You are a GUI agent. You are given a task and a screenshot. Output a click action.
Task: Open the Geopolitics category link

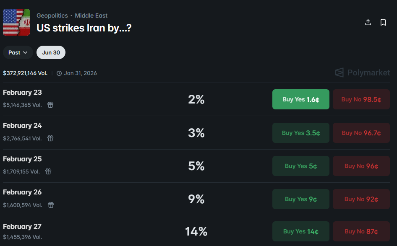(x=52, y=16)
